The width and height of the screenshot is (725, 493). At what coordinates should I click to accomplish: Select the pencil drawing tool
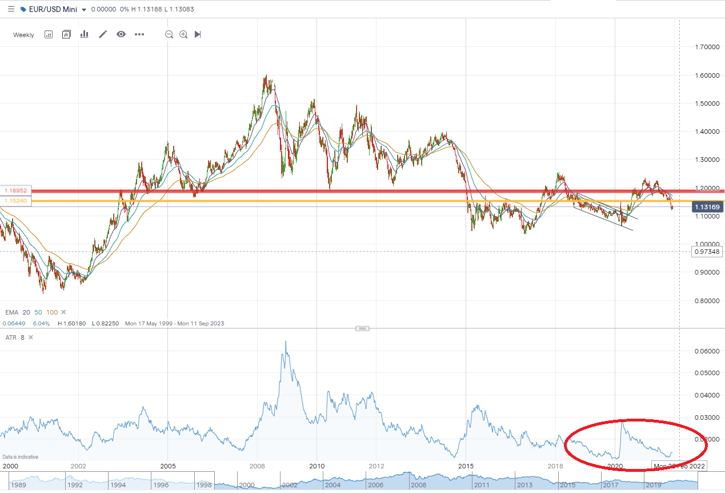point(103,34)
